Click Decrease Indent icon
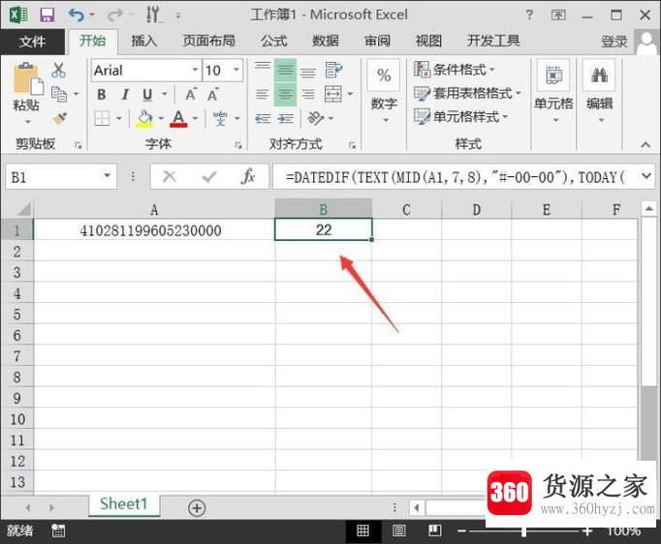661x544 pixels. pos(263,119)
